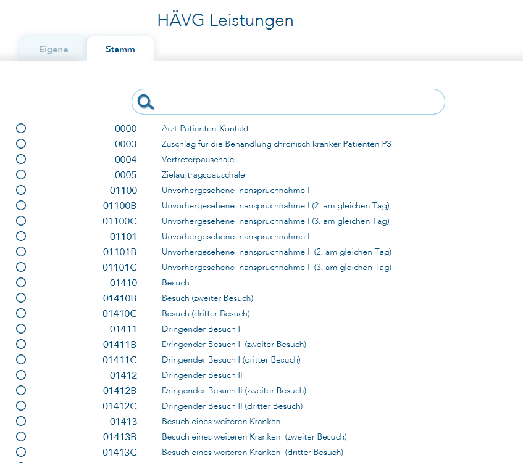Select radio button for code 01410B

pyautogui.click(x=21, y=298)
